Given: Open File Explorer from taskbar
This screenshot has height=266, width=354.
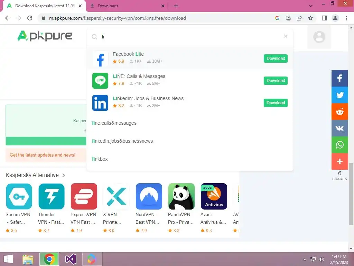Looking at the screenshot, I should point(28,259).
